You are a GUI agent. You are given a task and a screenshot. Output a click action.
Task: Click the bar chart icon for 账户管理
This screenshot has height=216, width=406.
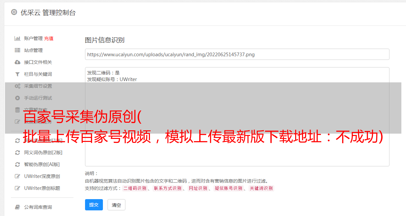(x=18, y=38)
